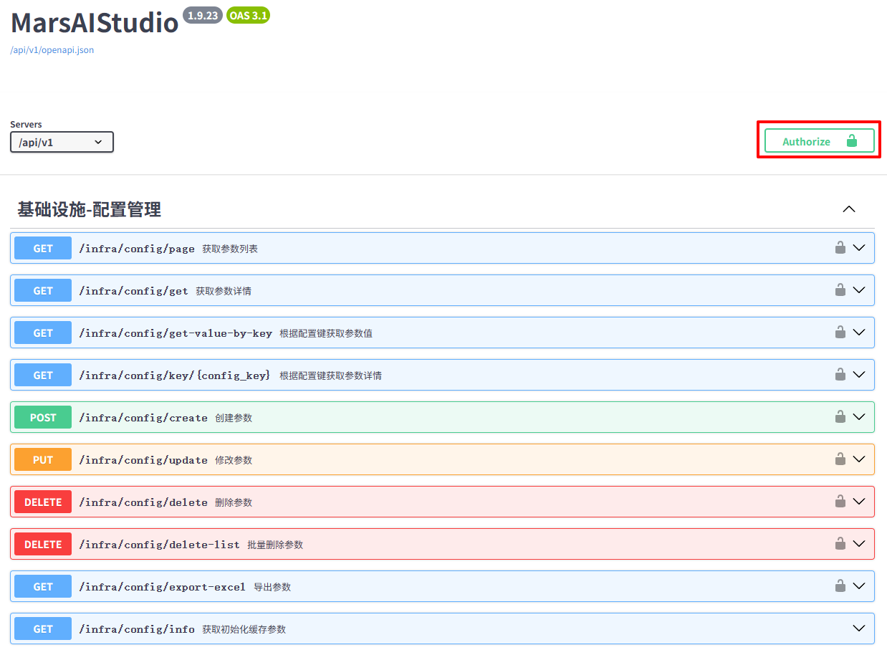The height and width of the screenshot is (650, 887).
Task: Expand the /infra/config/delete-list endpoint chevron
Action: click(x=860, y=544)
